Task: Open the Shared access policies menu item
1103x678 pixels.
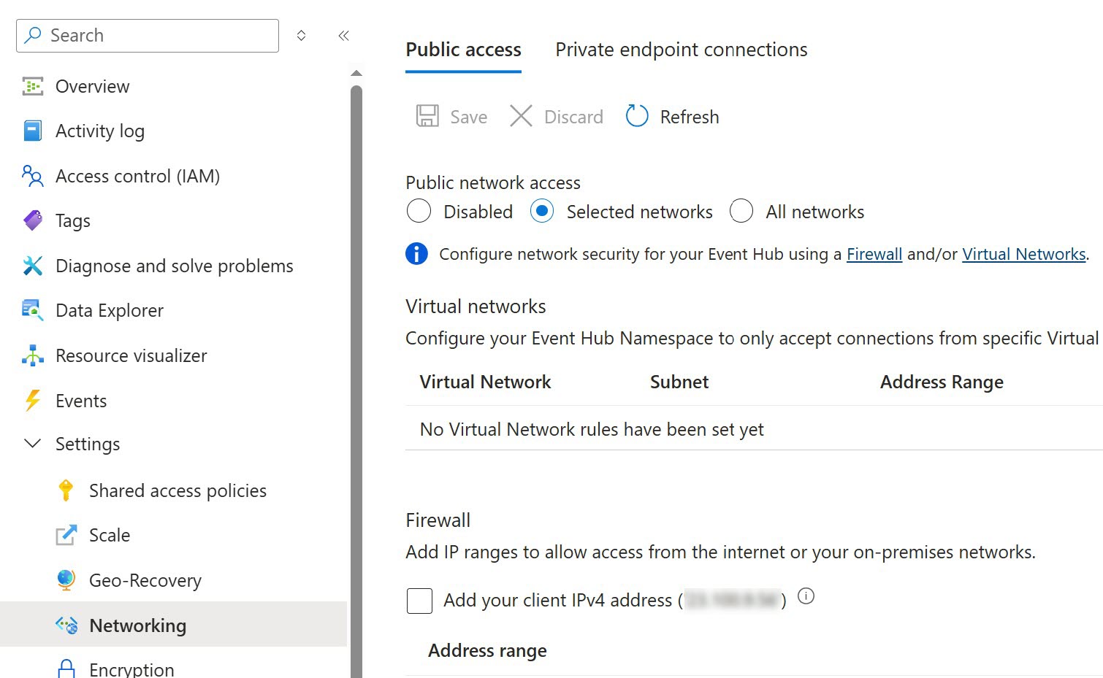Action: pos(178,490)
